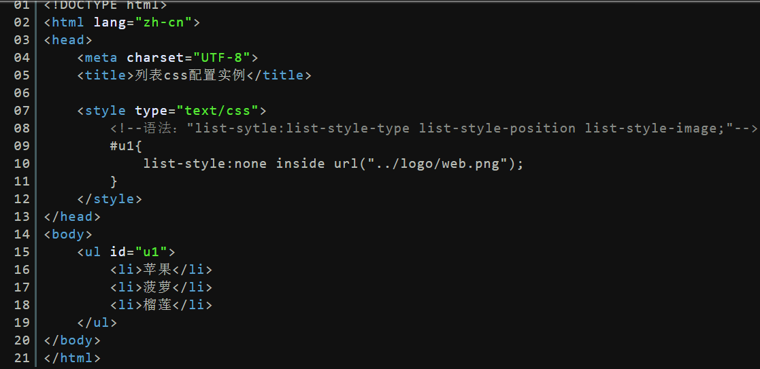Image resolution: width=760 pixels, height=369 pixels.
Task: Click the list item 榴莲
Action: coord(158,304)
